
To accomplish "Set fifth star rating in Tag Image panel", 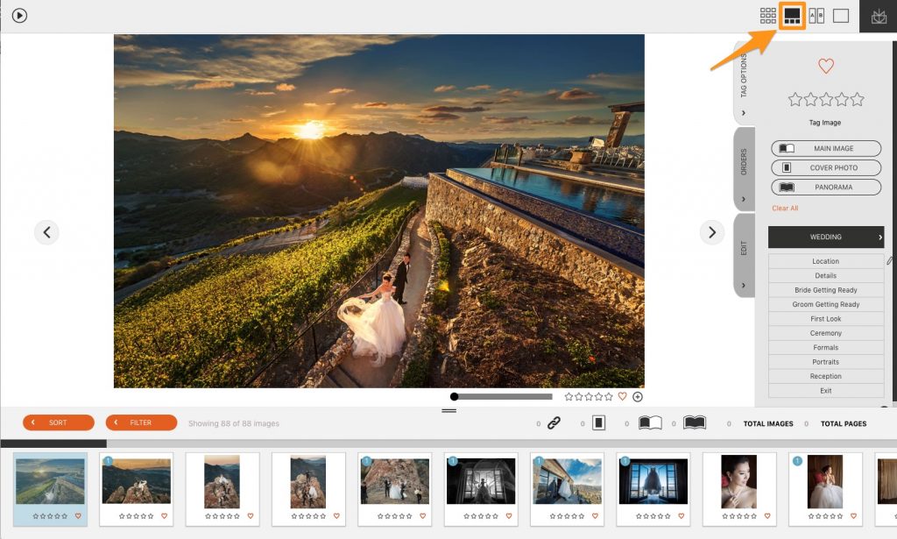I will (857, 100).
